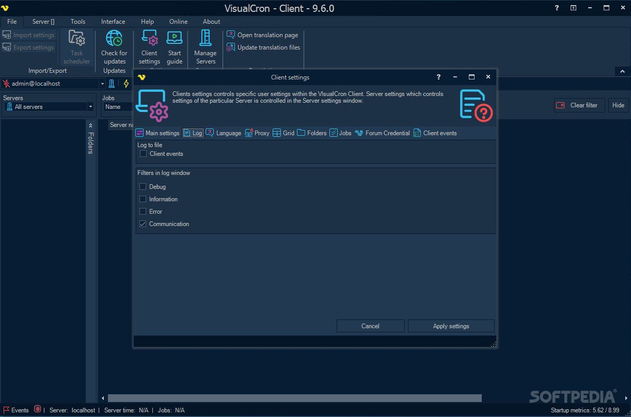Screen dimensions: 631x417
Task: Switch to the Client events tab
Action: [435, 133]
